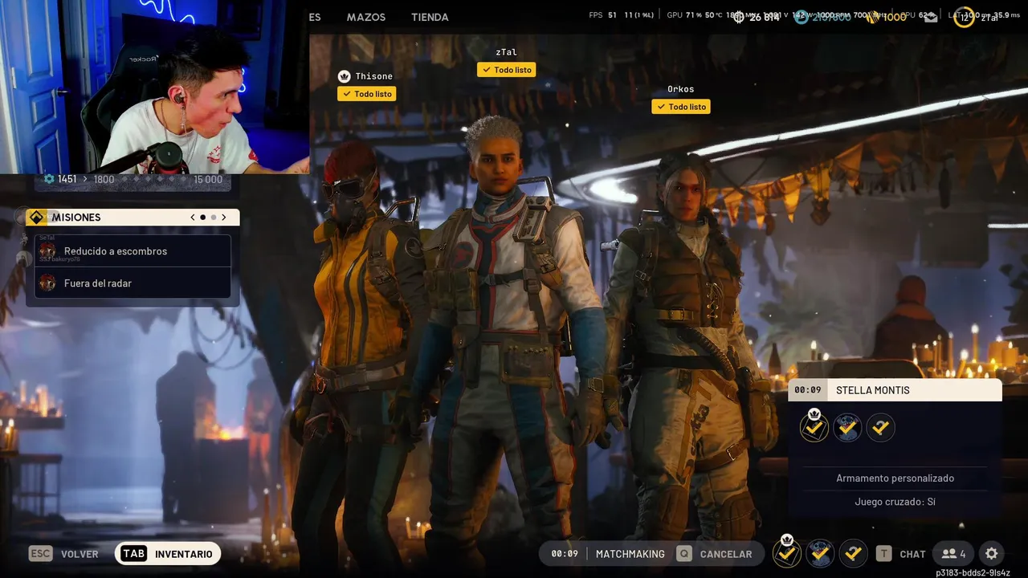Go to previous Misiones page with left arrow
Image resolution: width=1028 pixels, height=578 pixels.
pos(193,218)
